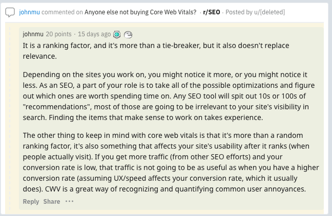Click paragraph starting 'It is a ranking factor'
Viewport: 332px width, 216px height.
click(x=156, y=51)
